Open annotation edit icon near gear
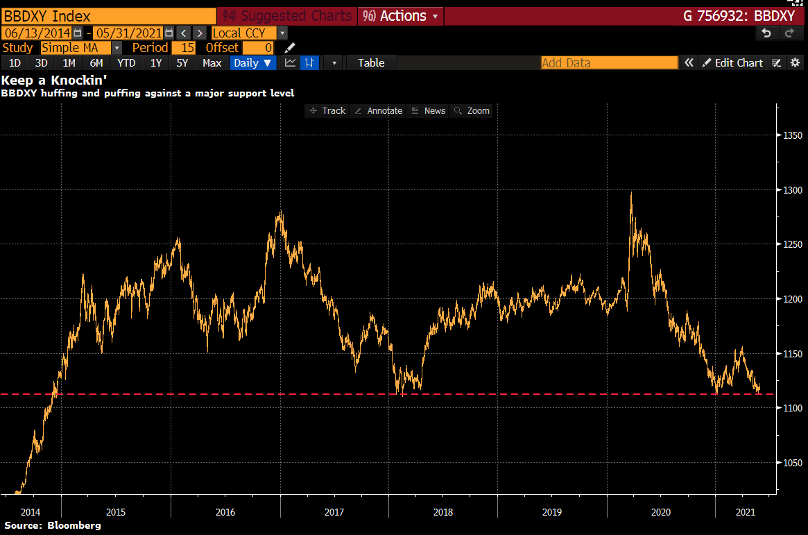The image size is (808, 535). coord(777,63)
